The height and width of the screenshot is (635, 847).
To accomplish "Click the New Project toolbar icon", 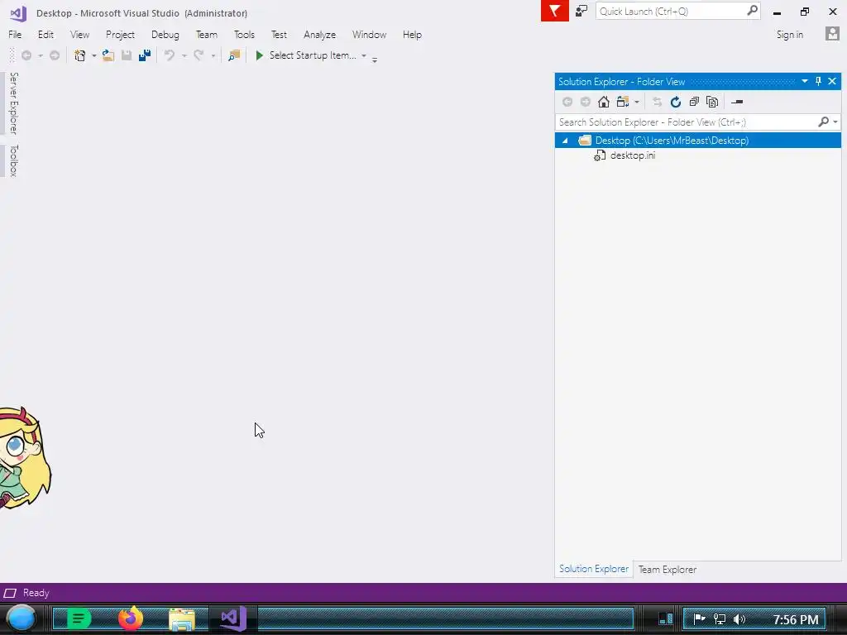I will coord(80,55).
